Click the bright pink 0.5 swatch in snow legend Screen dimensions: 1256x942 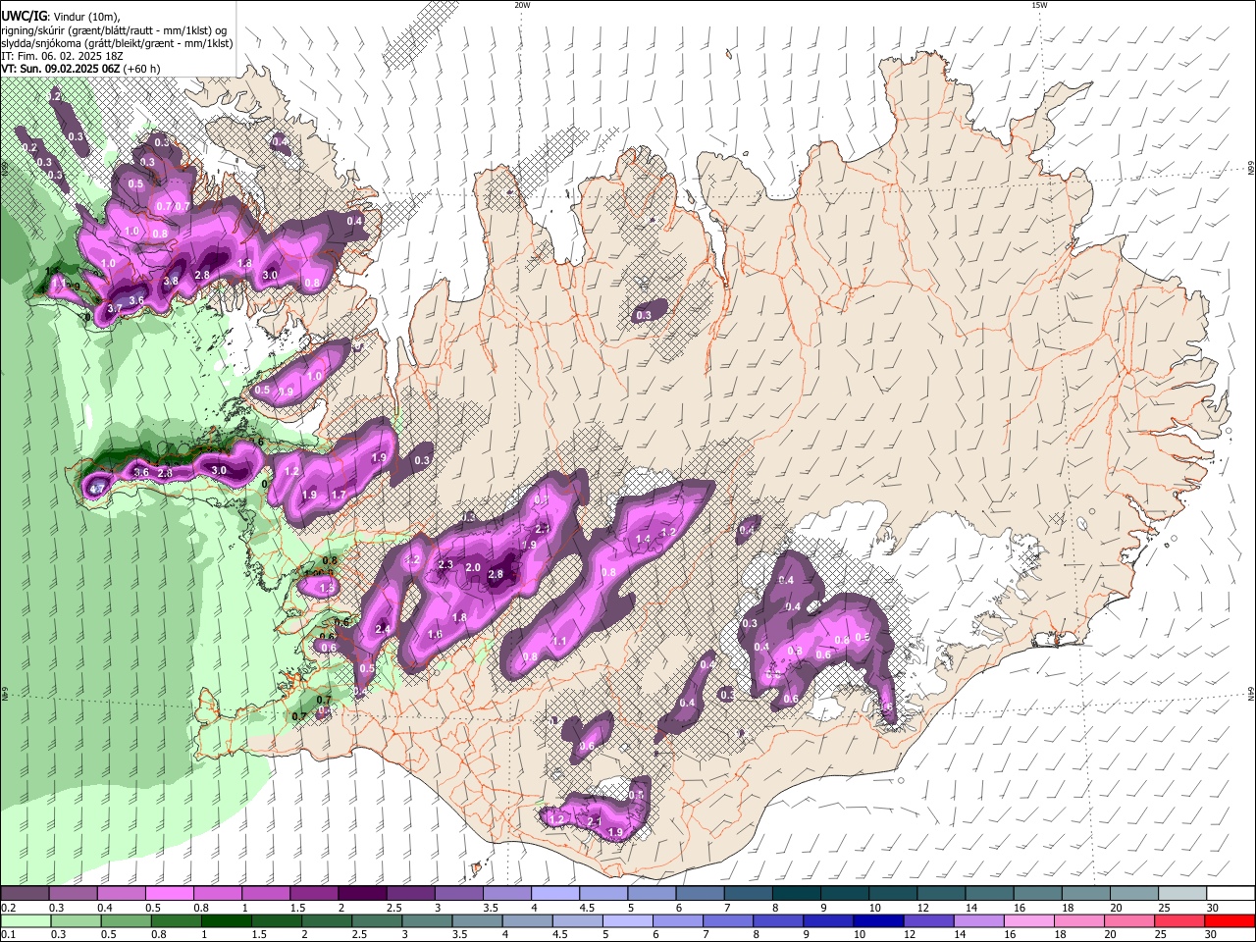169,893
